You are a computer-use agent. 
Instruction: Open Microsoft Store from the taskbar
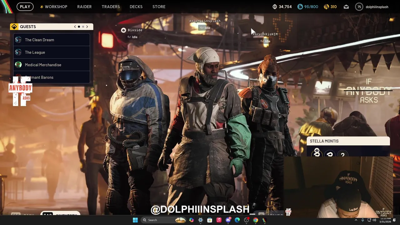pos(210,220)
